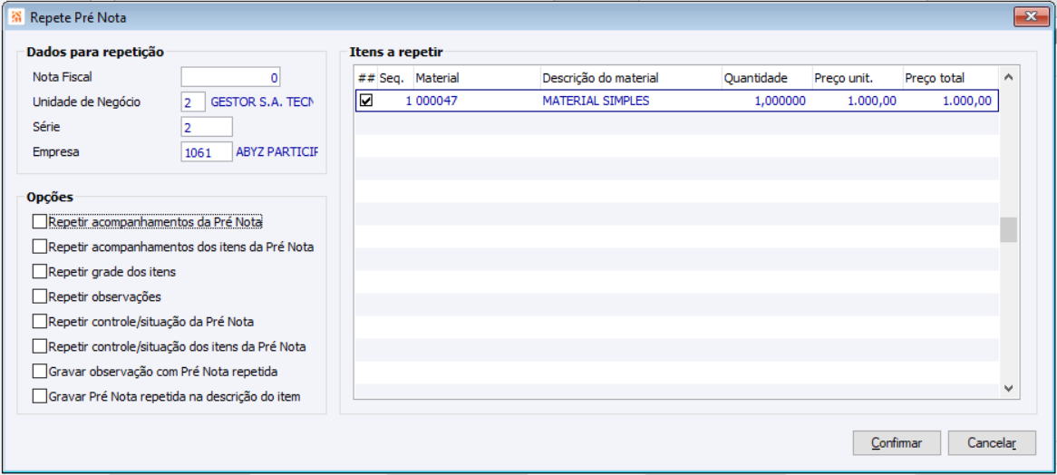Check Gravar Pré Nota repetida na descrição do item
Screen dimensions: 1057x475
click(40, 396)
